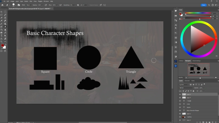Viewport: 219px width, 123px height.
Task: Switch to the Channels tab
Action: coord(187,81)
